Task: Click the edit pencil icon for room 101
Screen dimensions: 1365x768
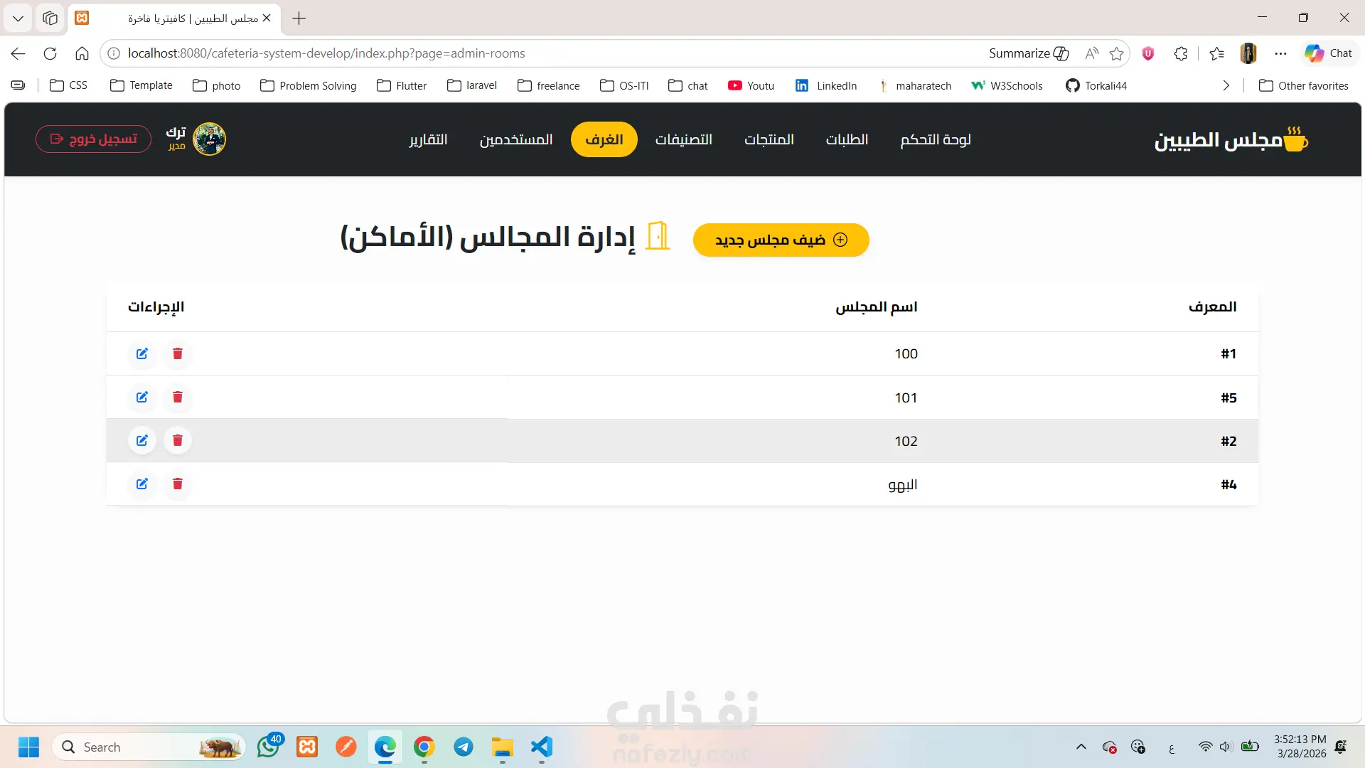Action: pyautogui.click(x=142, y=397)
